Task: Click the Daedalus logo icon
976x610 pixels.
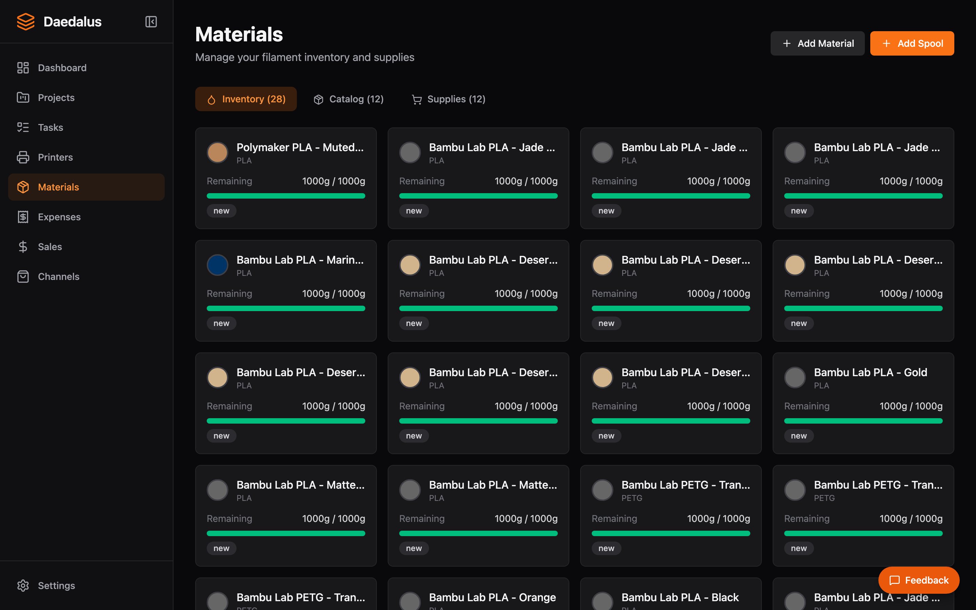Action: 25,21
